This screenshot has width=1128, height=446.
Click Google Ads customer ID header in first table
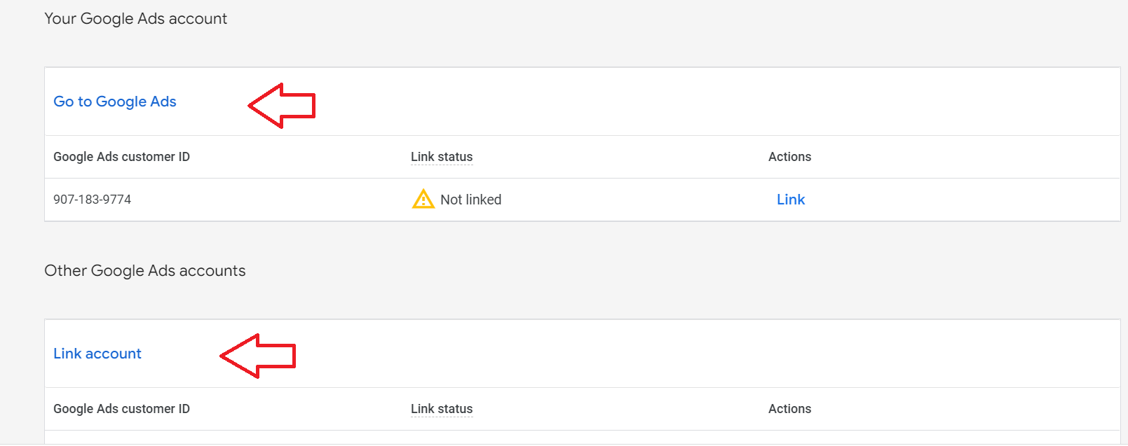click(x=122, y=157)
